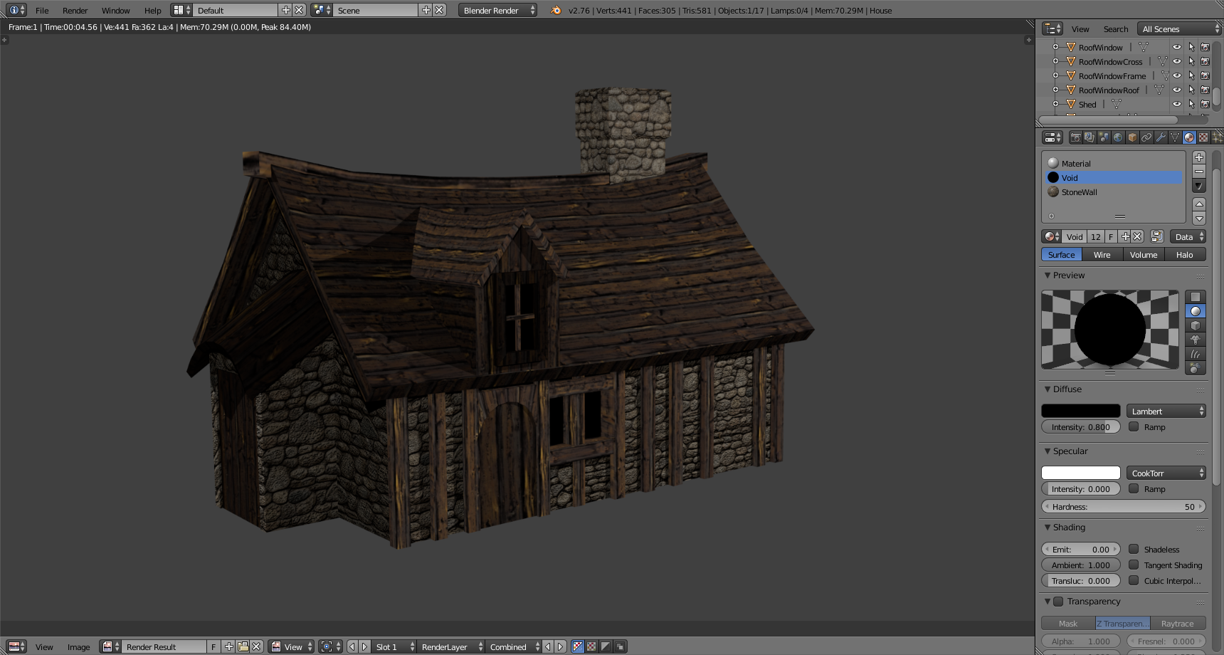Switch material type to Wire
Image resolution: width=1224 pixels, height=655 pixels.
[x=1102, y=254]
